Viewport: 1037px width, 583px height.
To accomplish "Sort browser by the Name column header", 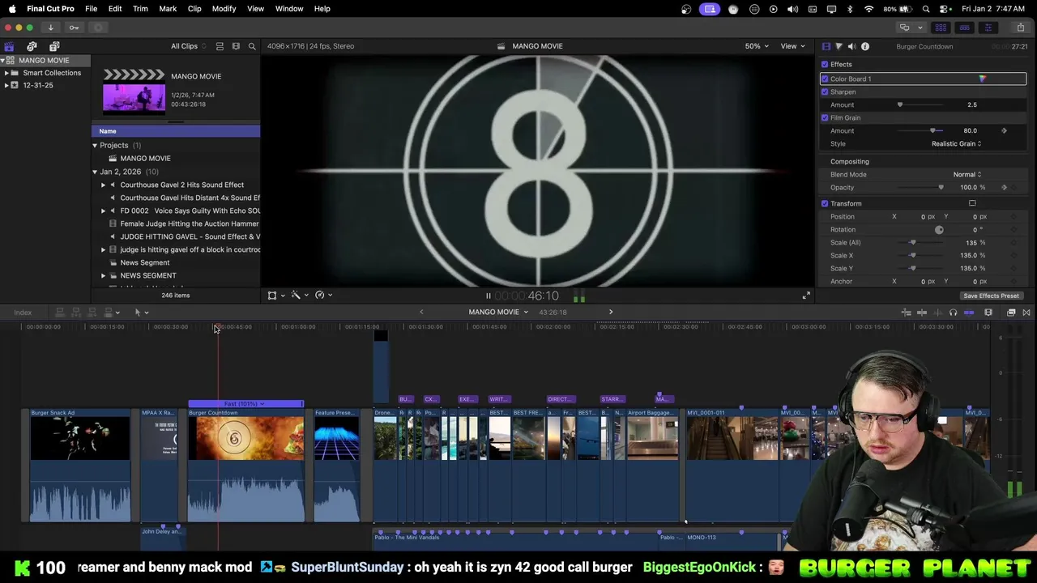I will [176, 131].
